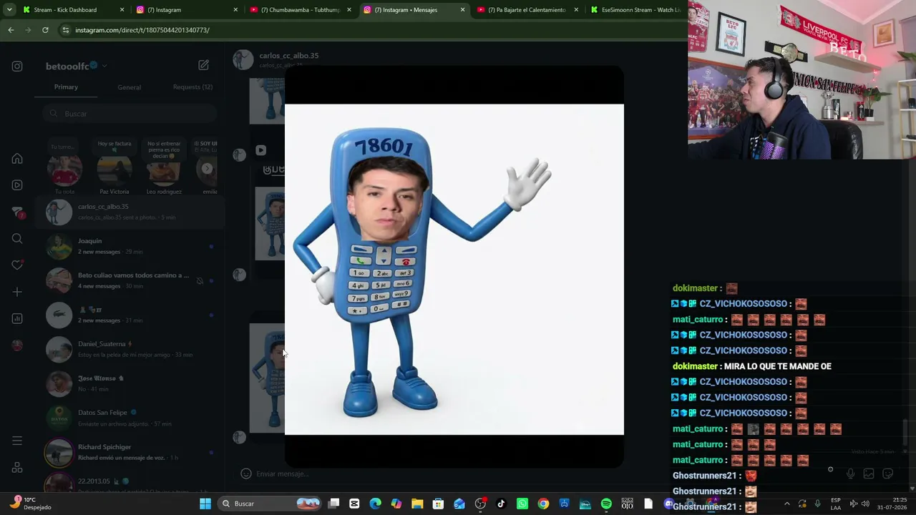This screenshot has width=916, height=515.
Task: Open the Daniel_Suaterna conversation
Action: tap(130, 349)
